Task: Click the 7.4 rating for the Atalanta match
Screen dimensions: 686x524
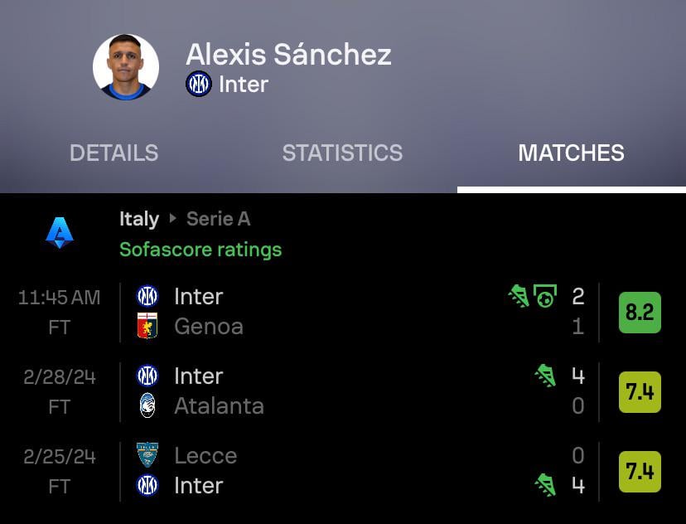Action: coord(639,391)
